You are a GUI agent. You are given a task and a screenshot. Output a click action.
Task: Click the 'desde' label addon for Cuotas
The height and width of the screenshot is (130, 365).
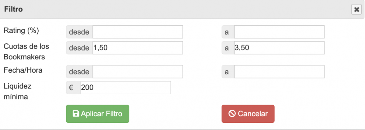click(x=79, y=48)
